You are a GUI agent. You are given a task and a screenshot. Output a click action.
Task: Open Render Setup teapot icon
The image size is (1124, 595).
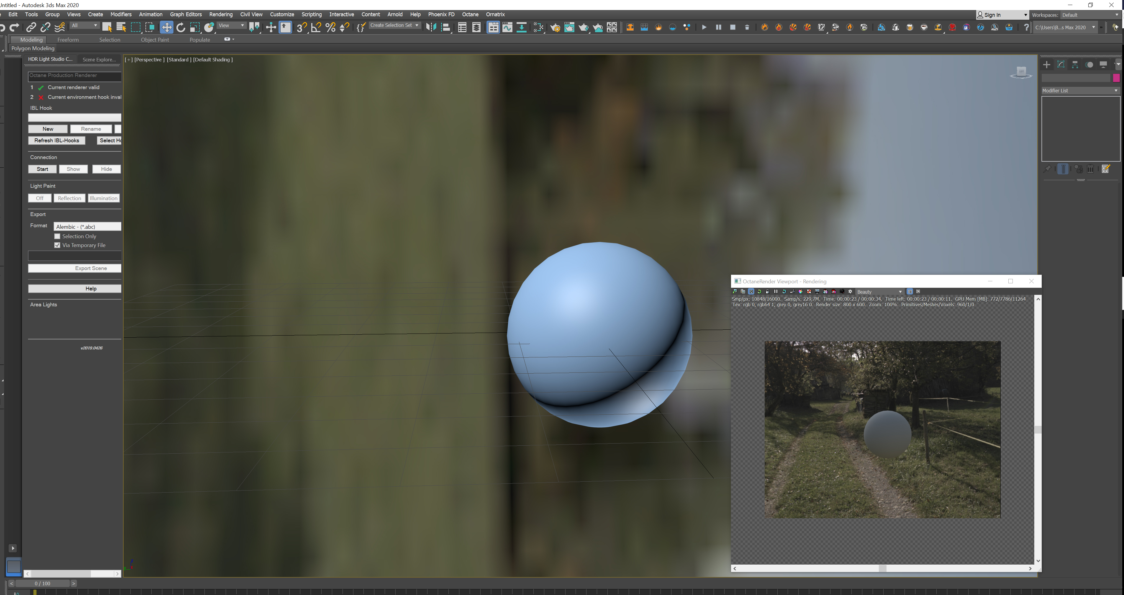[555, 27]
